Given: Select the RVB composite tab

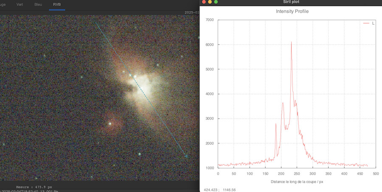Looking at the screenshot, I should (x=57, y=5).
